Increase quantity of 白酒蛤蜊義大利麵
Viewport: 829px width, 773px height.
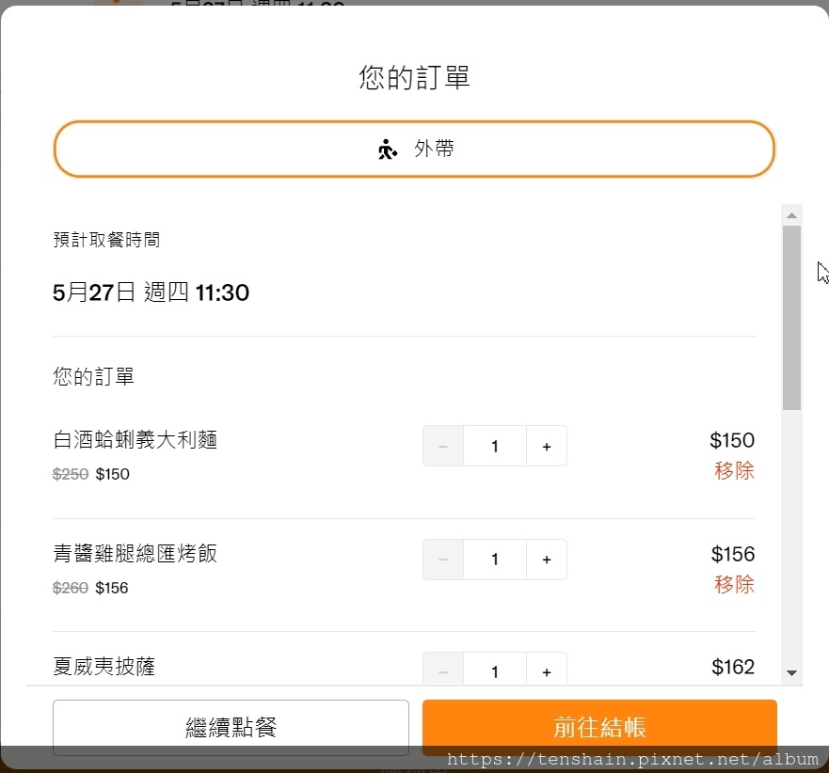(547, 447)
